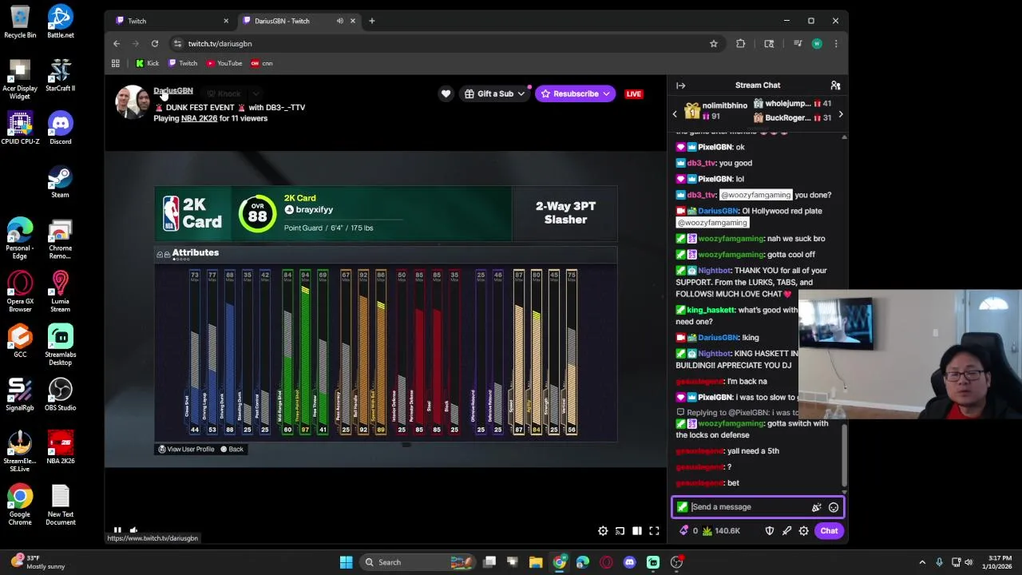Click the Resubscribe button
This screenshot has width=1022, height=575.
tap(568, 94)
